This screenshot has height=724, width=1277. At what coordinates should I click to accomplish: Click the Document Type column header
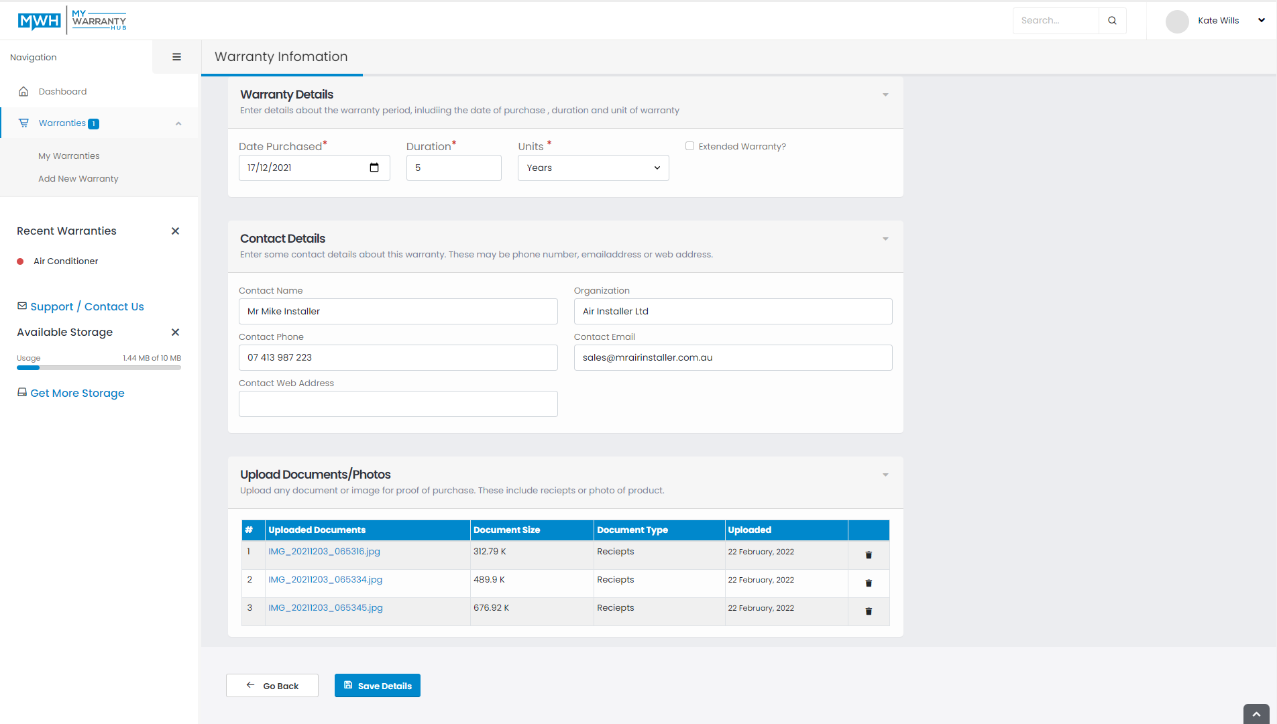click(659, 530)
